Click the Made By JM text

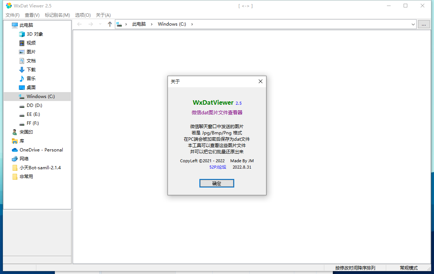point(242,160)
